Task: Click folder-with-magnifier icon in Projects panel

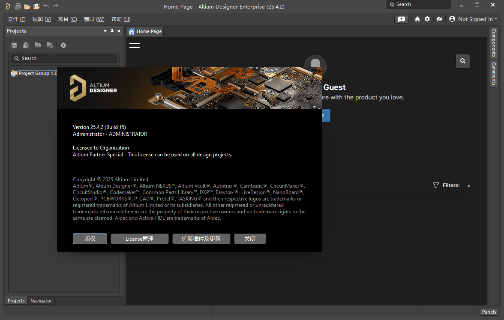Action: (x=38, y=45)
